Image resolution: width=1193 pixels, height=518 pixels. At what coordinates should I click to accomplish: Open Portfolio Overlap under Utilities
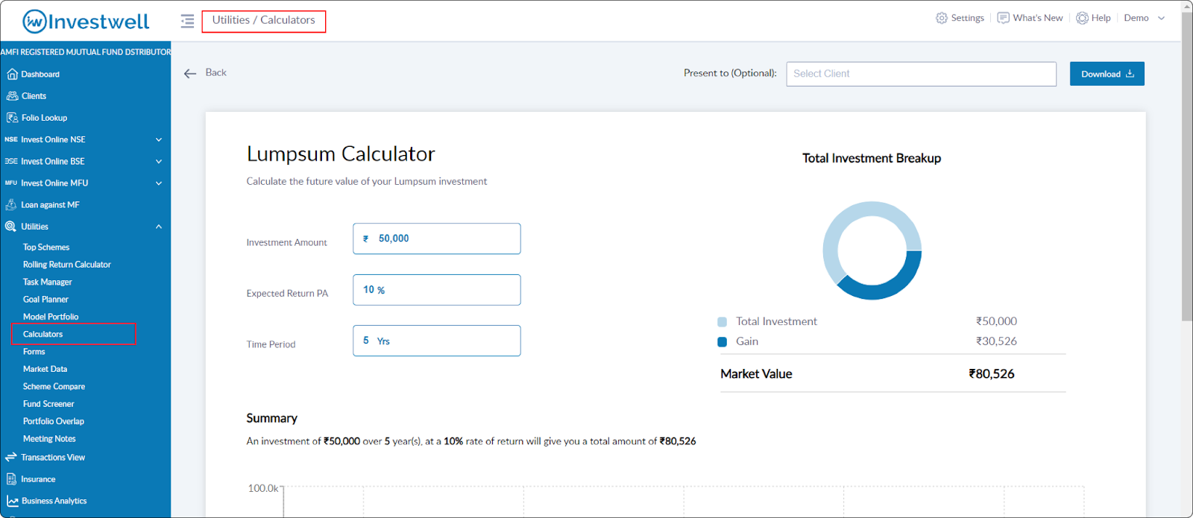(x=53, y=421)
